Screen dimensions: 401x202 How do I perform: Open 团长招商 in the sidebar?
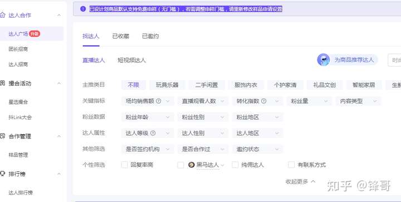(x=18, y=49)
